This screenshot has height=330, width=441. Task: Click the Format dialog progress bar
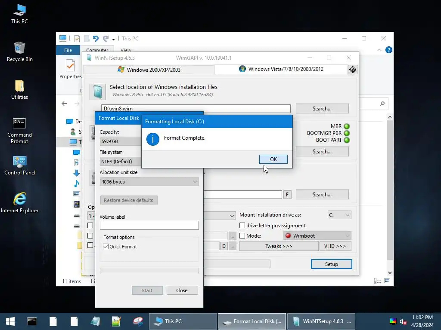point(149,271)
